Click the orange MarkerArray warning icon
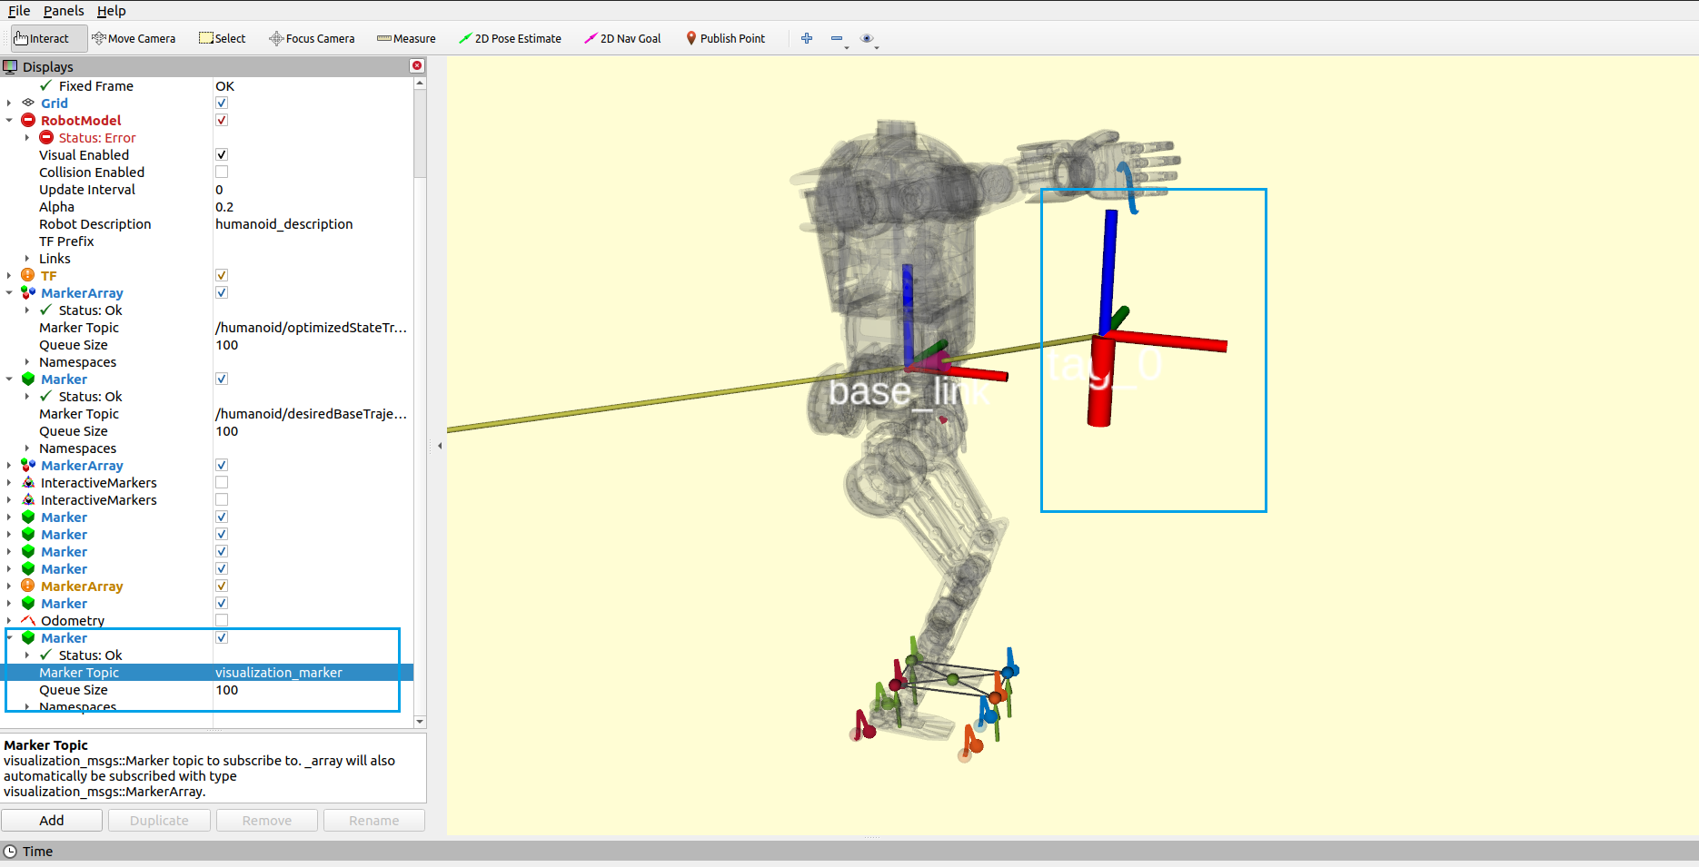 click(x=28, y=586)
